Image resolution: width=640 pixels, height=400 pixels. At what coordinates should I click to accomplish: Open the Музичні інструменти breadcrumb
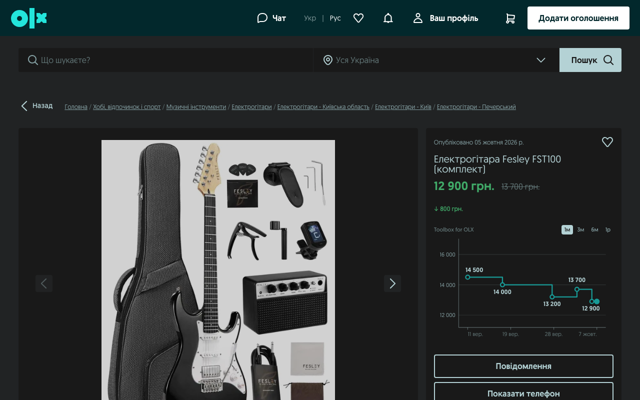[x=196, y=107]
